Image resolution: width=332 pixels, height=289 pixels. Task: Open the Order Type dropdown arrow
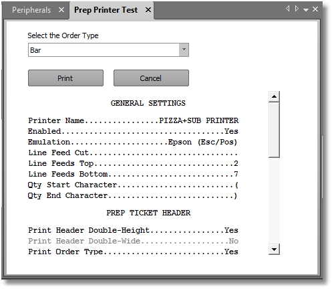click(184, 50)
